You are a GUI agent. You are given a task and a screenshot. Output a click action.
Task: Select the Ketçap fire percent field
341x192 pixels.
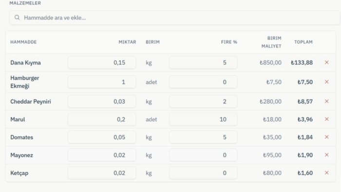pyautogui.click(x=203, y=173)
